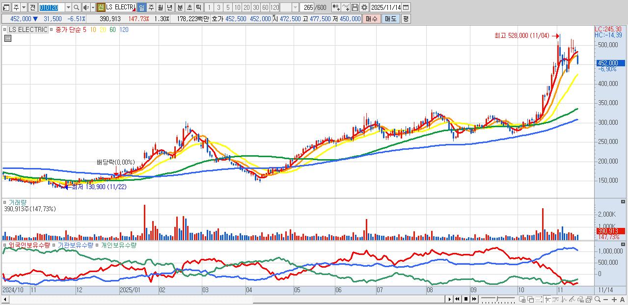Click the trend line drawing icon at bottom
Screen dimensions: 628x305
572,300
